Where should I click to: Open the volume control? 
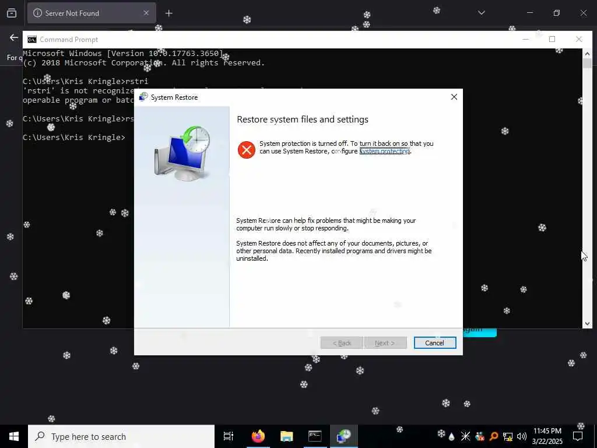click(x=522, y=436)
